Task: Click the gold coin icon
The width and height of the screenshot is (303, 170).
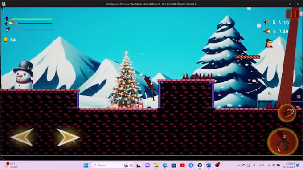Action: click(6, 40)
